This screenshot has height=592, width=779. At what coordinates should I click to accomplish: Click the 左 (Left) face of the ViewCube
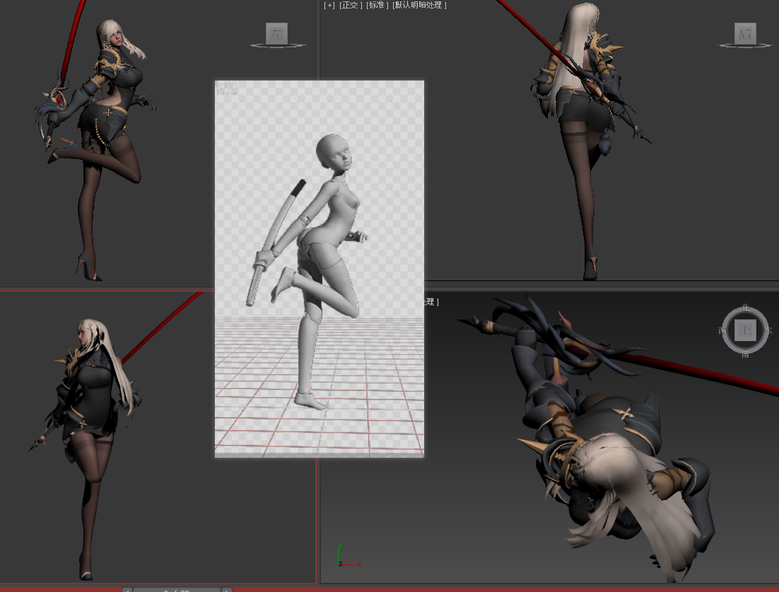276,33
